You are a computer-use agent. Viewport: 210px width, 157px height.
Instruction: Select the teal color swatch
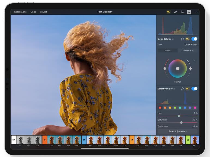(180, 108)
